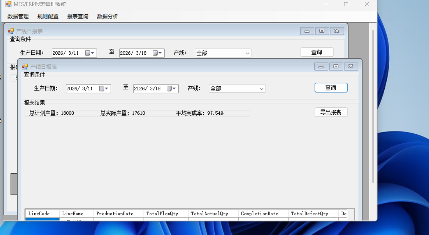Viewport: 429px width, 235px height.
Task: Open calendar of back window start date 2026/3/11
Action: coord(90,53)
